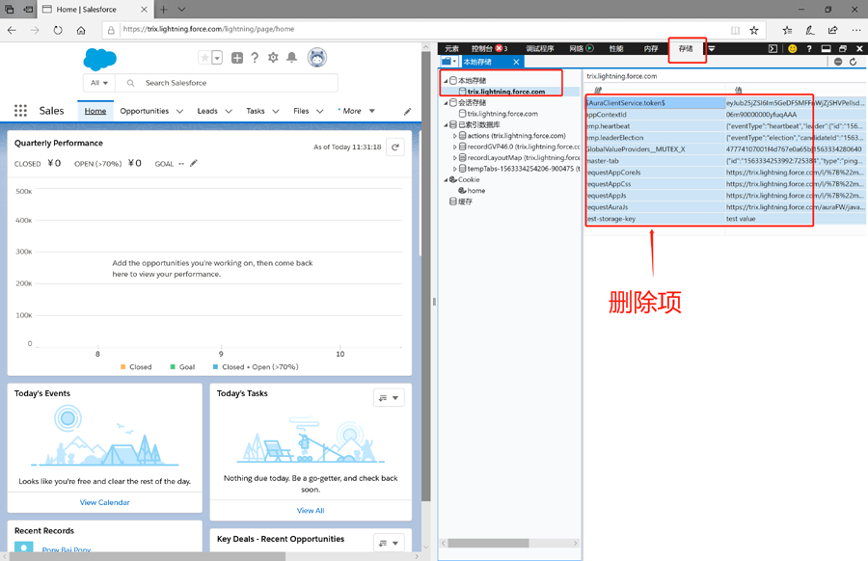Expand the Files tab chevron menu
The width and height of the screenshot is (868, 561).
pos(320,111)
